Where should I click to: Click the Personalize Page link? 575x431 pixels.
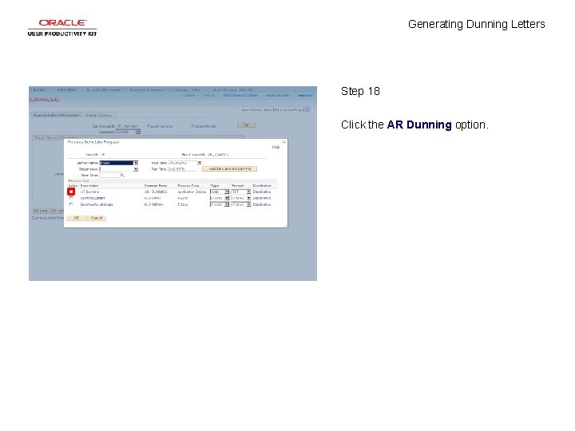[x=288, y=109]
